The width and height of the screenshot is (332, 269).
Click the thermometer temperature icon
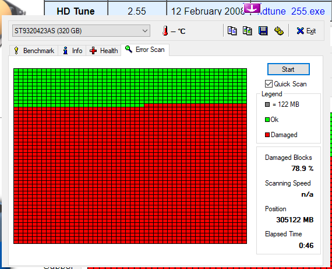point(165,31)
